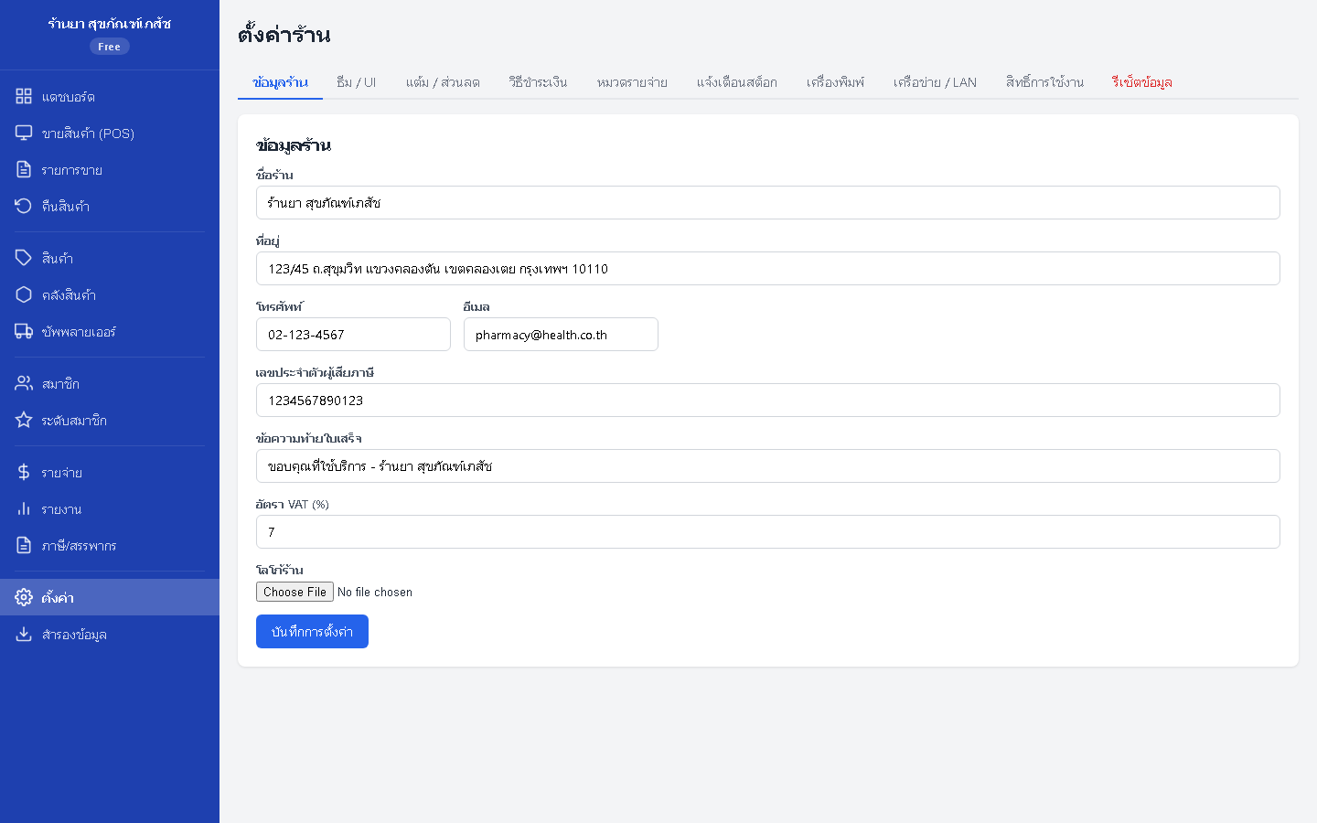Open reports bar chart icon
1317x823 pixels.
click(x=24, y=508)
